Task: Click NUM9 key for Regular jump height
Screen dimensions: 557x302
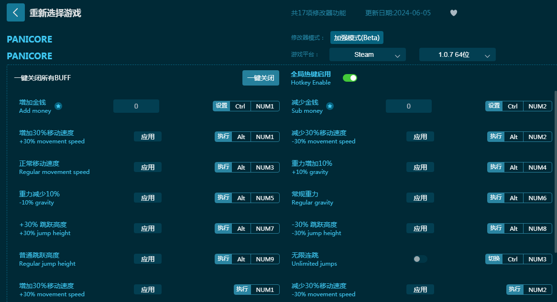Action: (x=265, y=259)
